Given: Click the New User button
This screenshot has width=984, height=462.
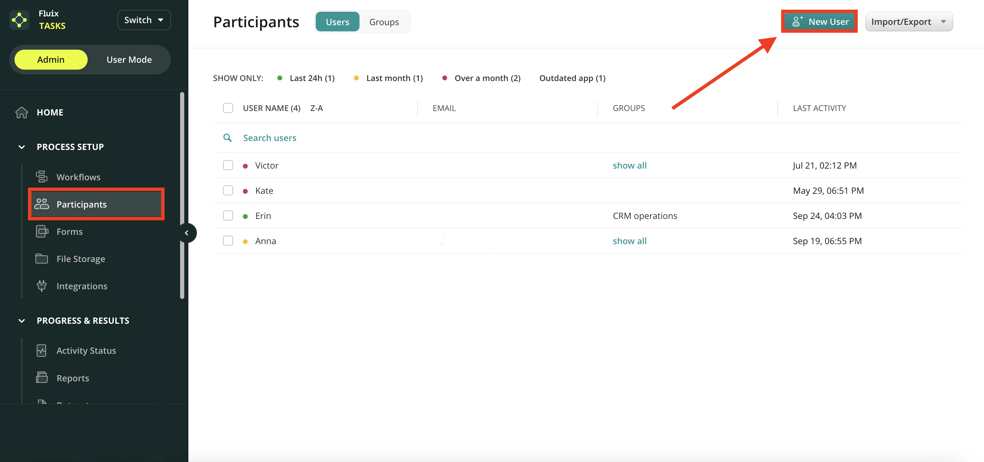Looking at the screenshot, I should coord(819,22).
